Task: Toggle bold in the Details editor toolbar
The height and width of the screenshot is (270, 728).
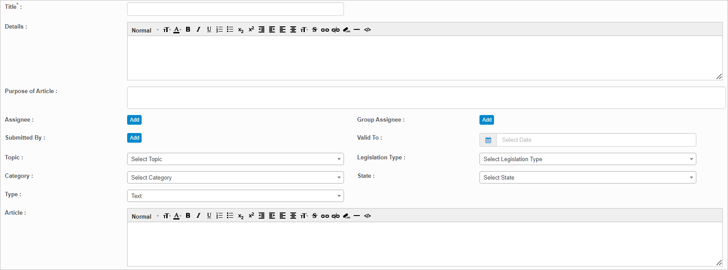Action: point(188,29)
